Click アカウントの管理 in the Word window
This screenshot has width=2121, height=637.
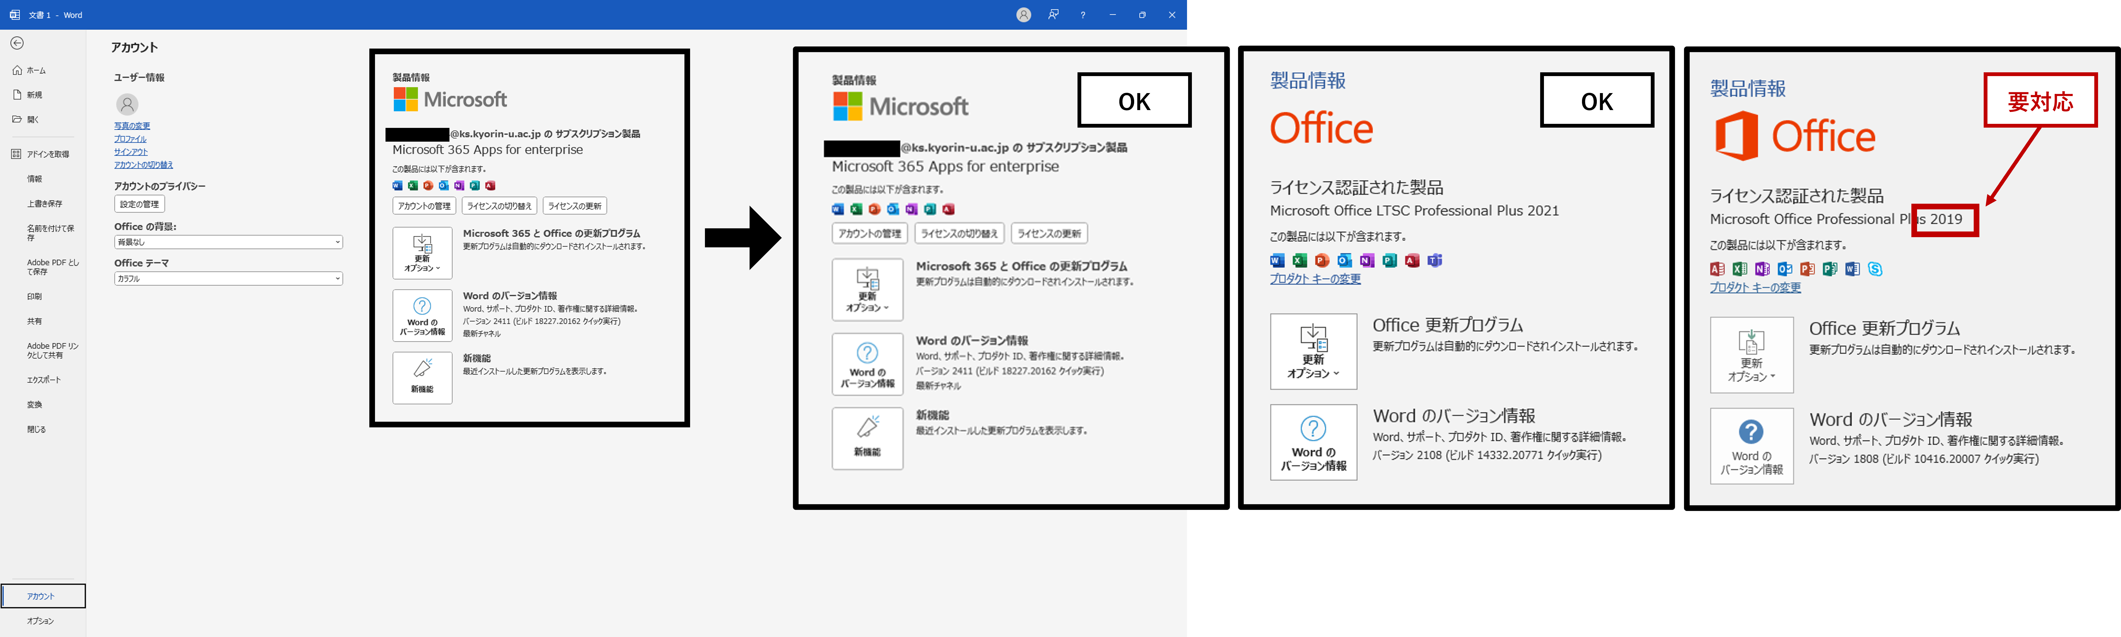pos(424,206)
